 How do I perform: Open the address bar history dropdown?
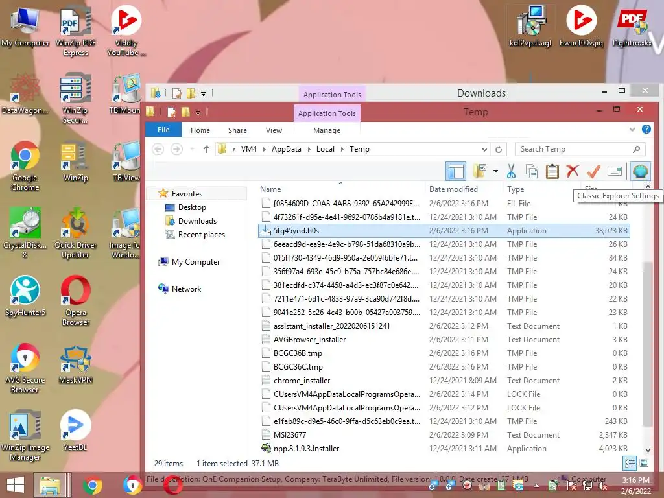point(484,149)
